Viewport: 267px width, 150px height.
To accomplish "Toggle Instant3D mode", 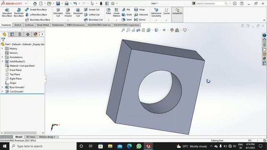I will (x=177, y=11).
